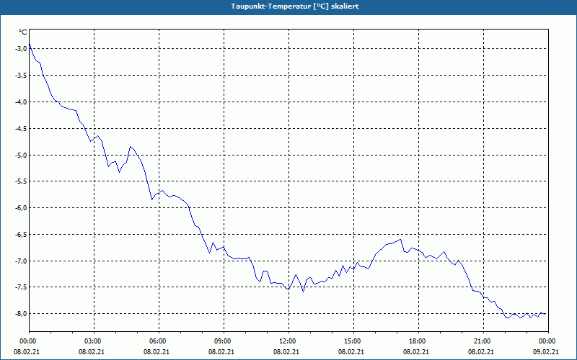Click the 21:00 time axis label
This screenshot has height=360, width=577.
[483, 341]
